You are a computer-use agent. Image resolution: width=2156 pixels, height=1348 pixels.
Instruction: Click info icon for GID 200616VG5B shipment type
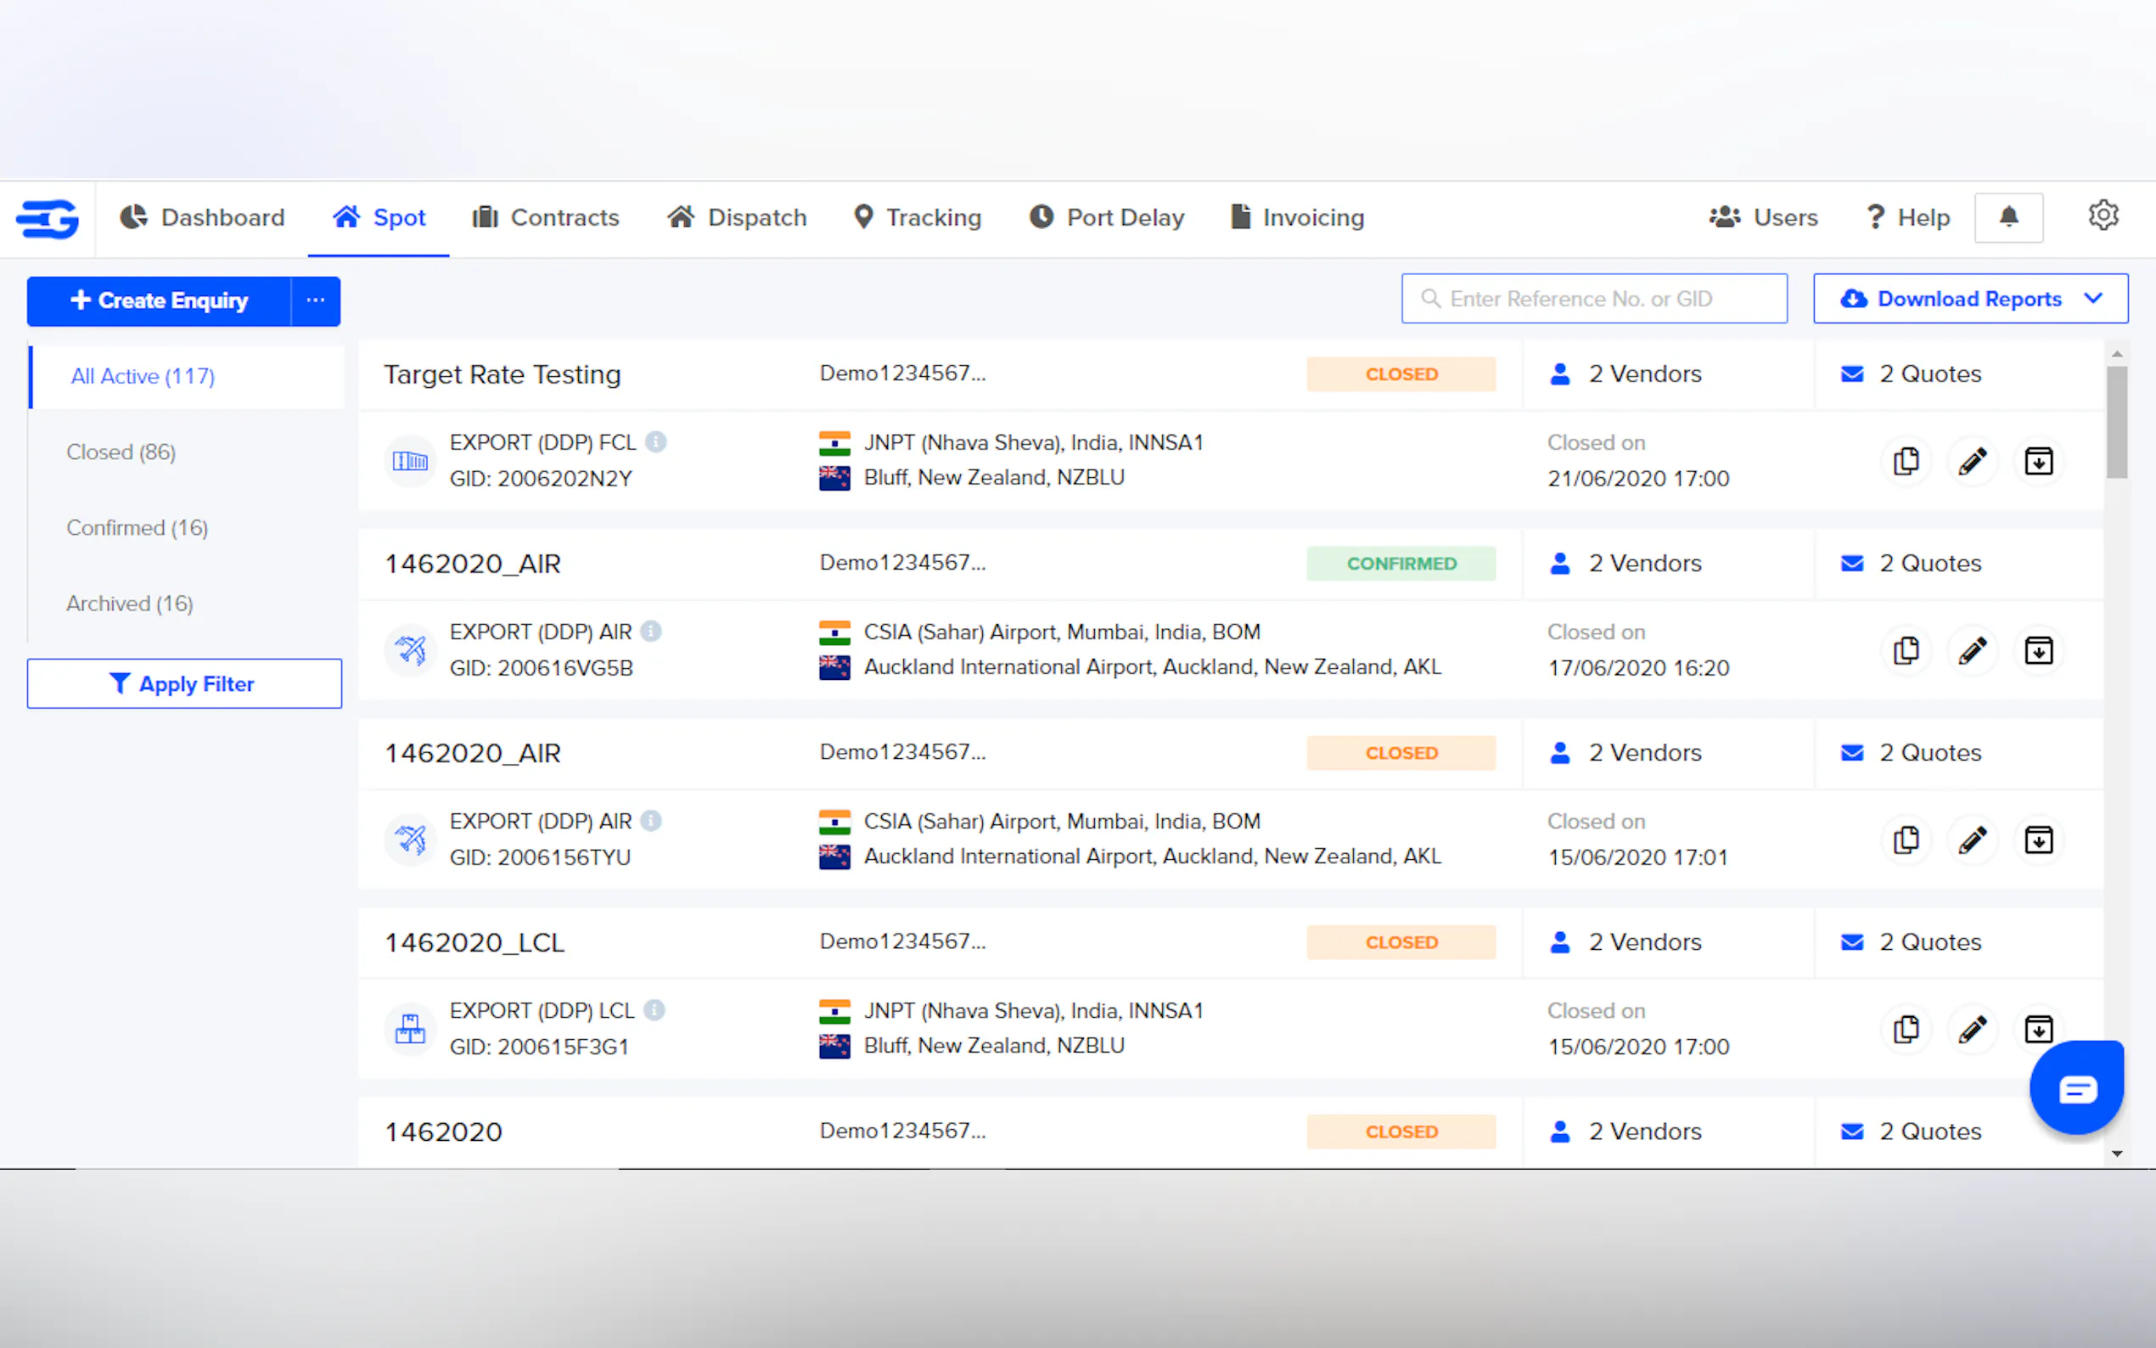click(652, 632)
